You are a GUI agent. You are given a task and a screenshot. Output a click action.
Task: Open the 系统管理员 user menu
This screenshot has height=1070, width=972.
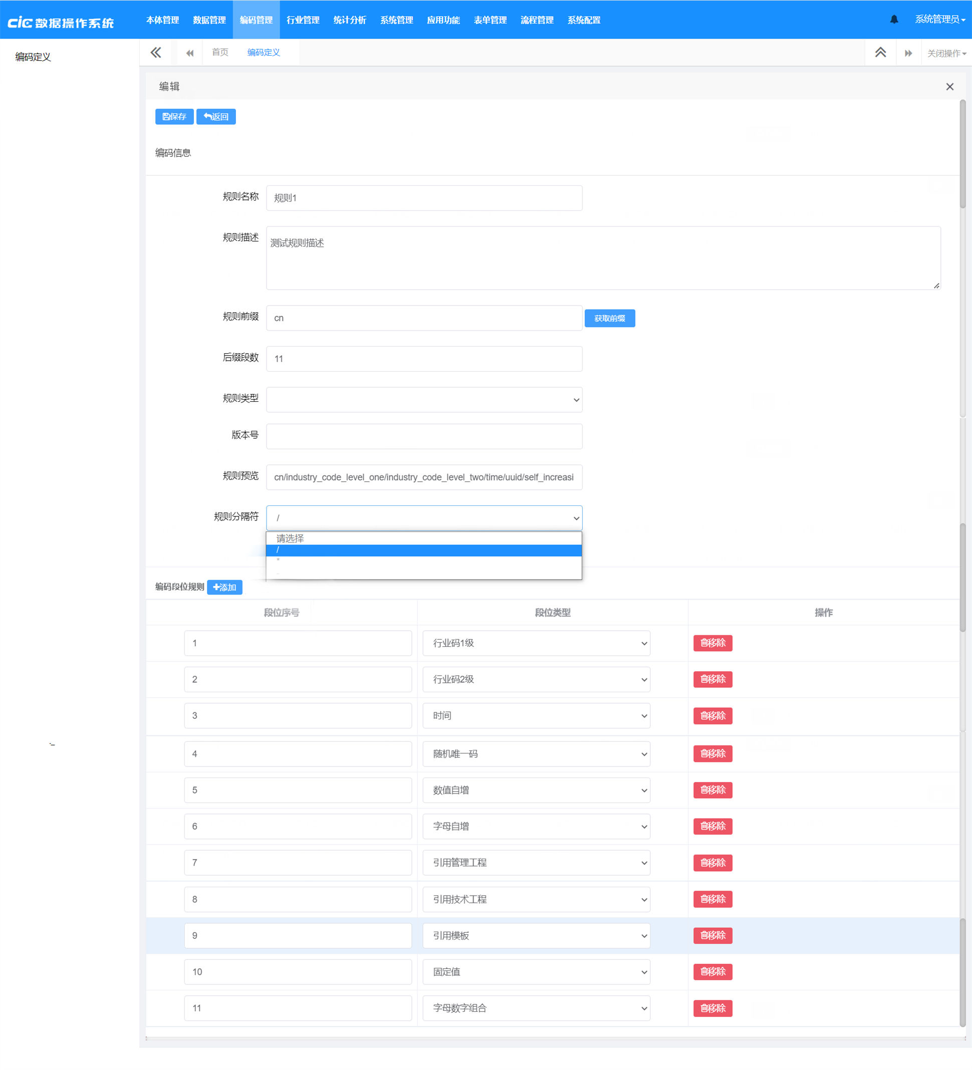pyautogui.click(x=939, y=20)
